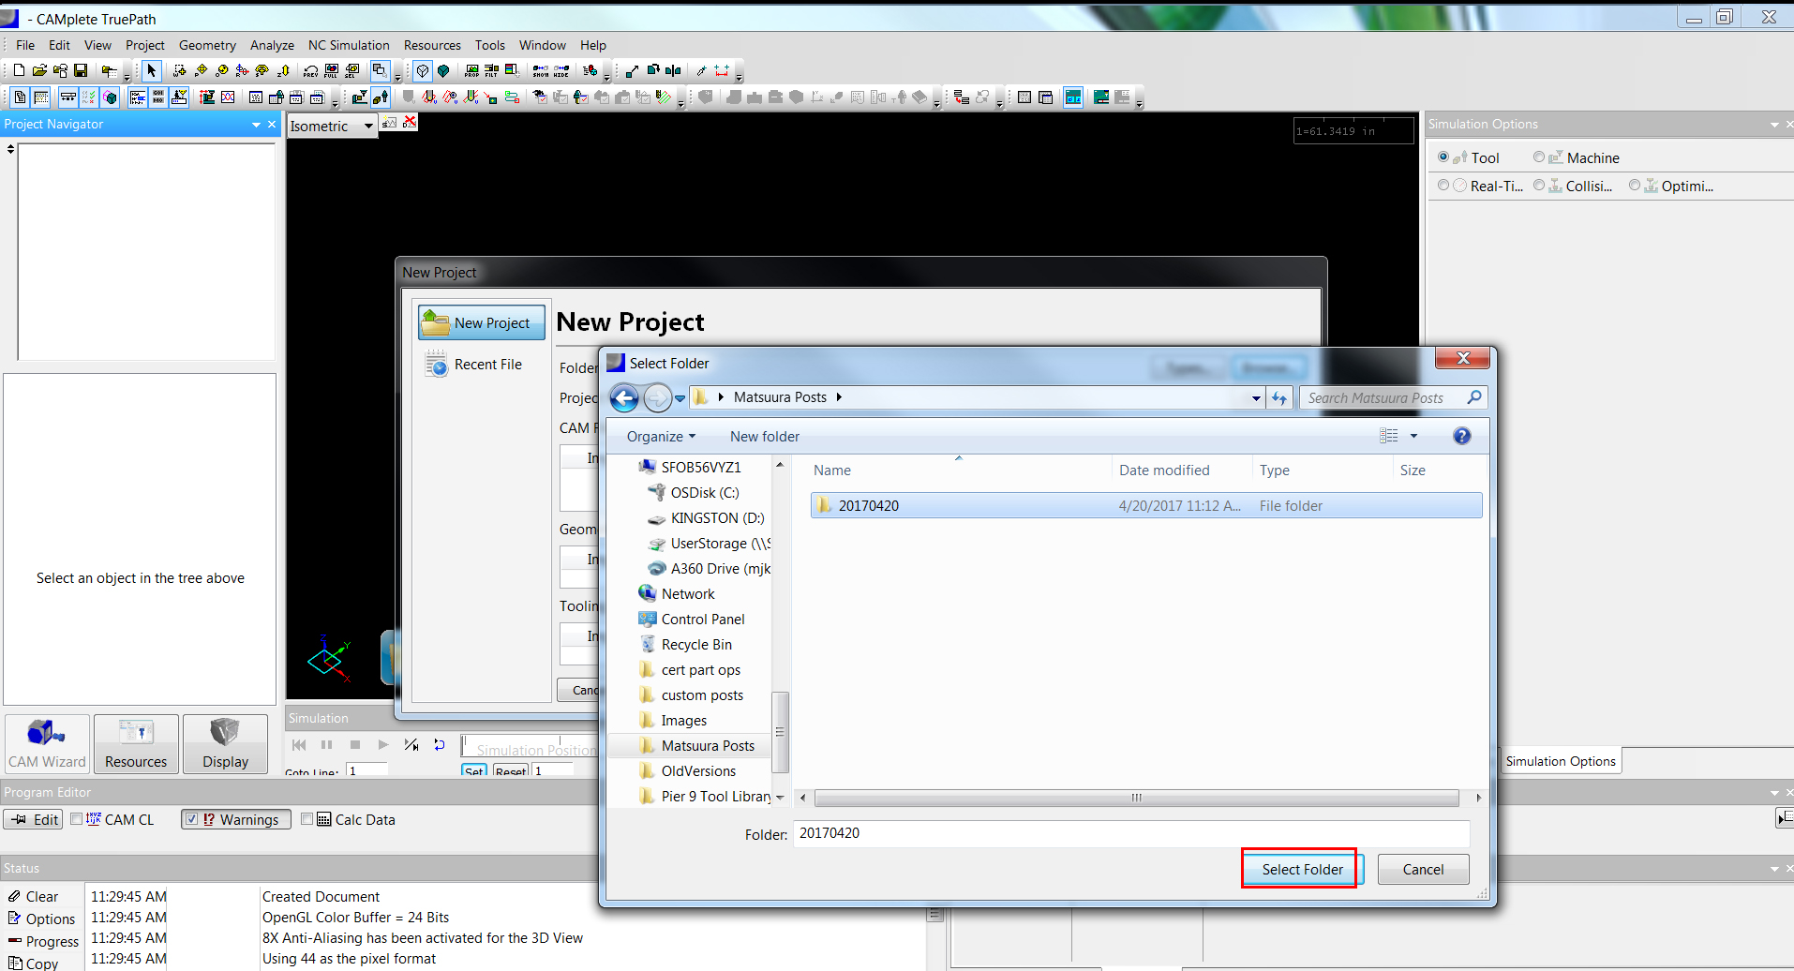Open the Organize dropdown menu
Screen dimensions: 1794x971
point(661,437)
